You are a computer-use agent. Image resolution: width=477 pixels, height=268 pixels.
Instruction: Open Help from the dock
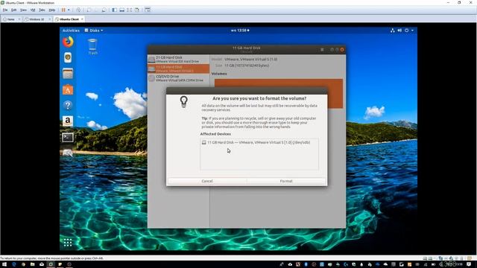(68, 106)
